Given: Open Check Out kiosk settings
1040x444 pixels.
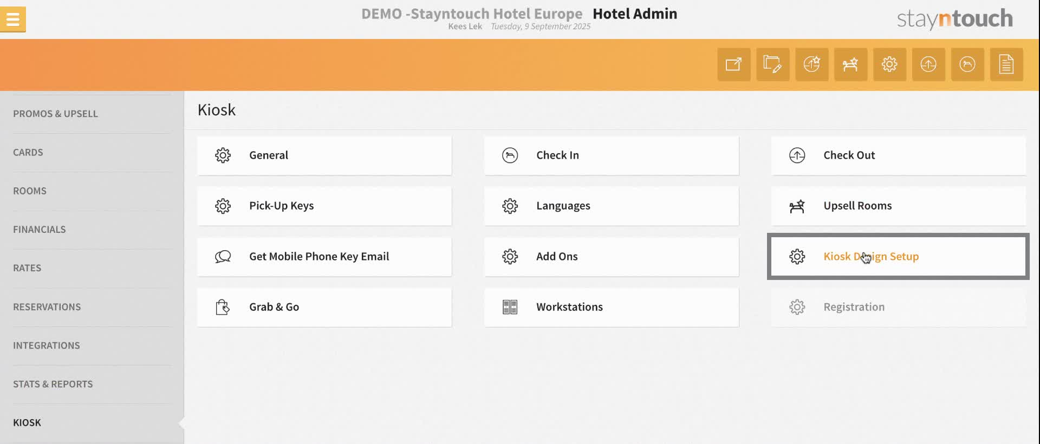Looking at the screenshot, I should coord(899,155).
